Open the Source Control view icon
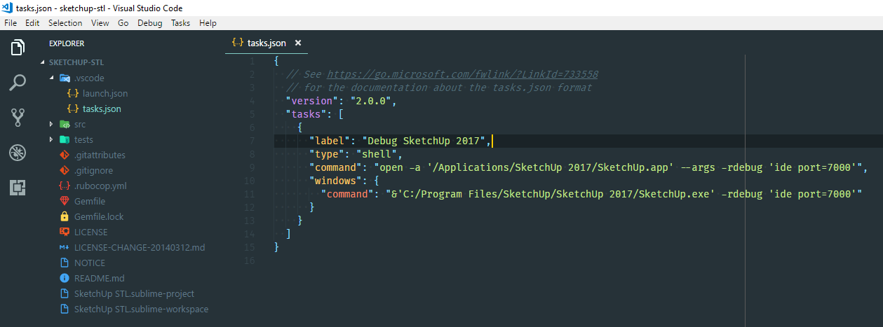883x327 pixels. coord(18,118)
